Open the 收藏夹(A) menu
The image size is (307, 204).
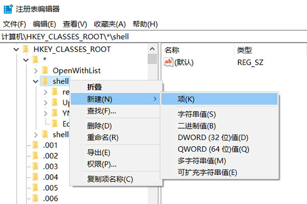(x=109, y=24)
